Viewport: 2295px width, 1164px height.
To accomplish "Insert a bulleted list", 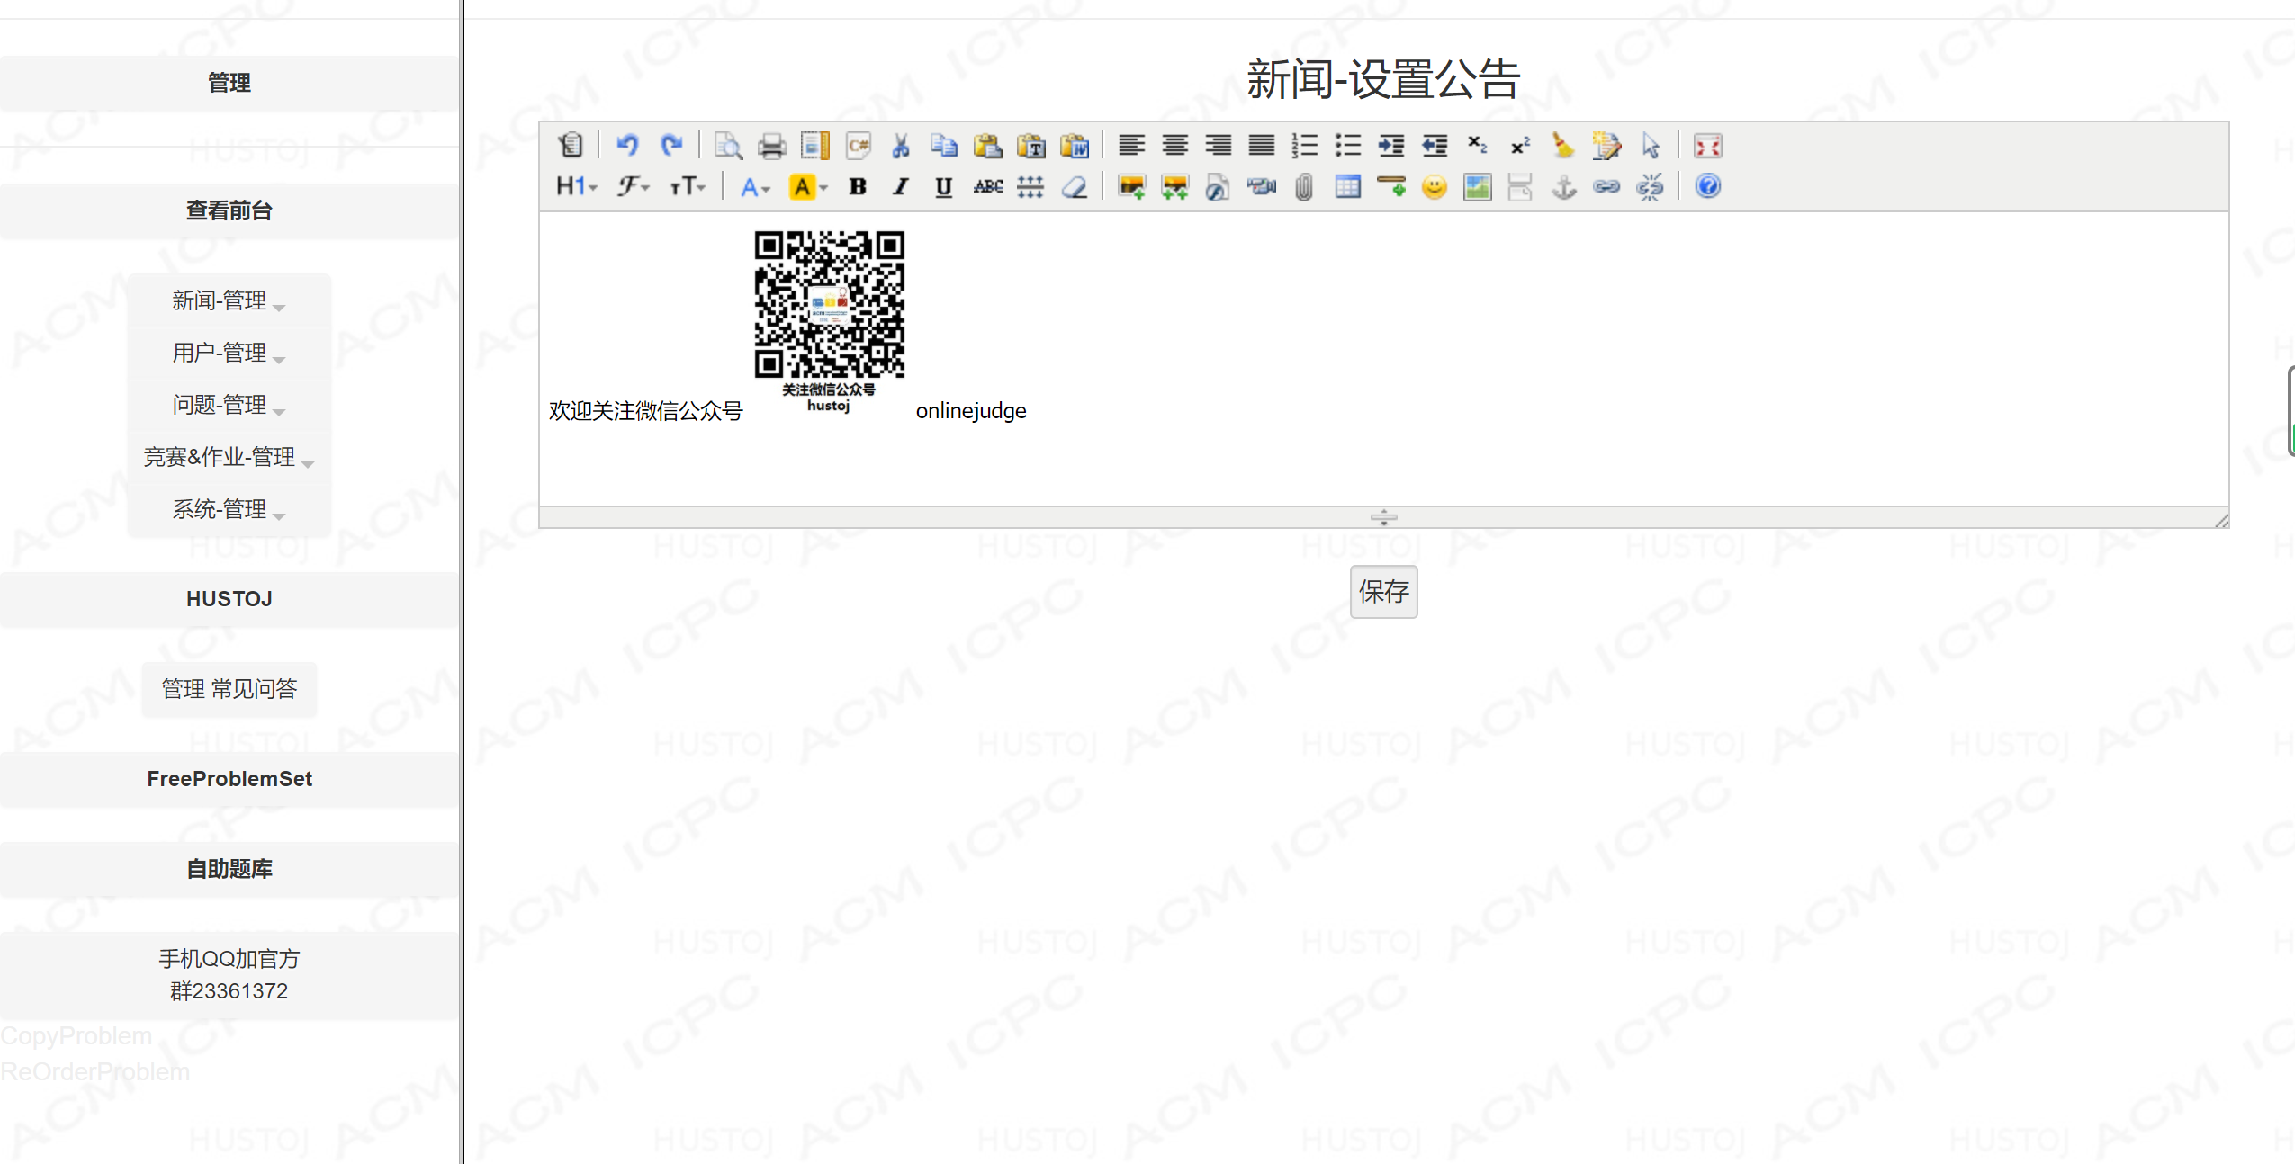I will 1347,145.
